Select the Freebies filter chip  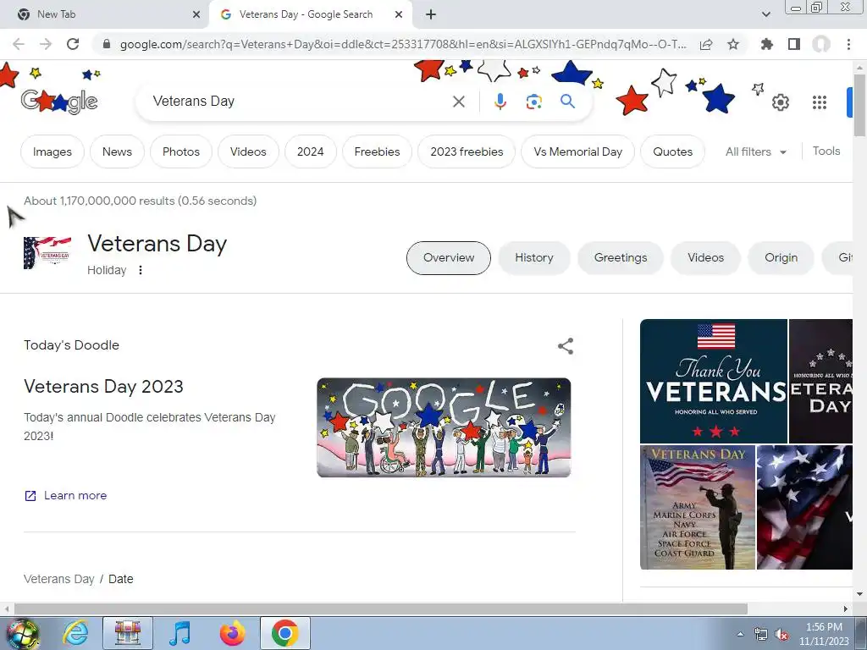pos(377,151)
